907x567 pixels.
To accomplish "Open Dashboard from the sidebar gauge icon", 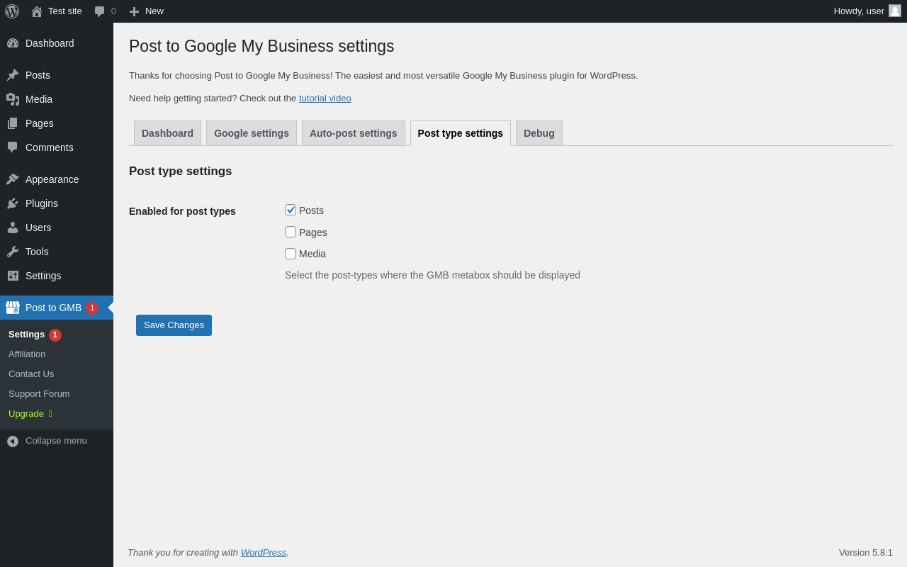I will click(13, 43).
